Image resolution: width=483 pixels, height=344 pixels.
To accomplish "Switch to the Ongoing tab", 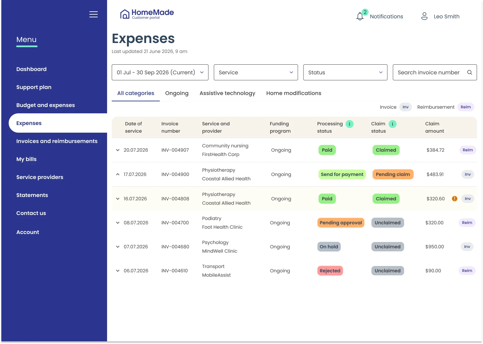I will pyautogui.click(x=177, y=93).
